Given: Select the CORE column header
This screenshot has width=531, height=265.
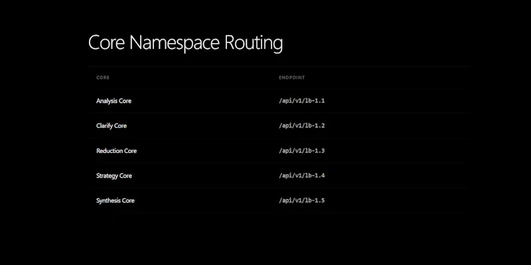Looking at the screenshot, I should pos(103,78).
